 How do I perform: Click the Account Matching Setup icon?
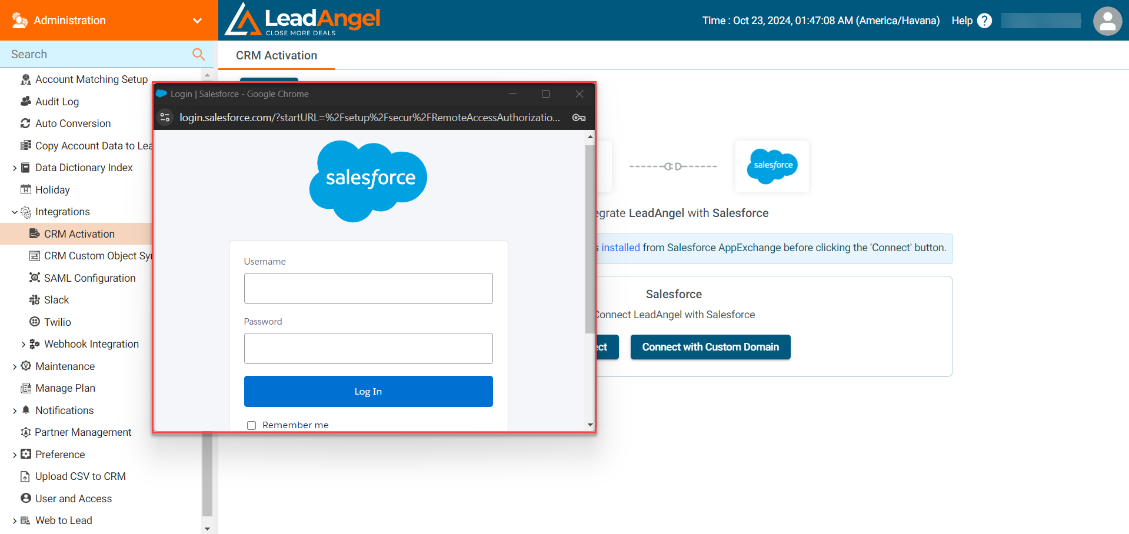(x=26, y=79)
